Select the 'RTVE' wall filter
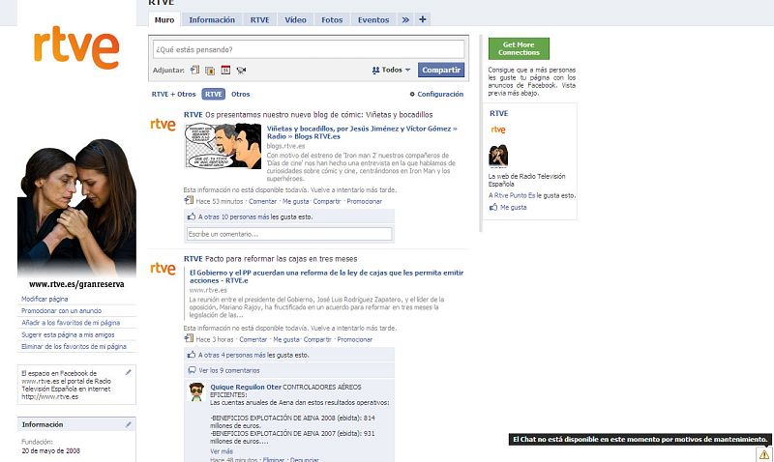This screenshot has height=462, width=774. click(x=214, y=95)
